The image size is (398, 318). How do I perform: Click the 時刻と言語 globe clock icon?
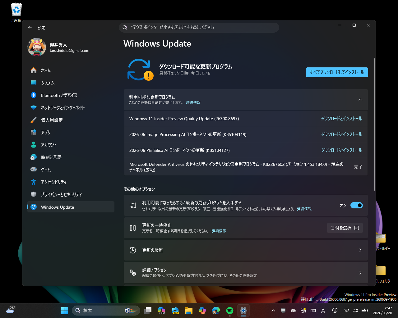click(x=34, y=157)
